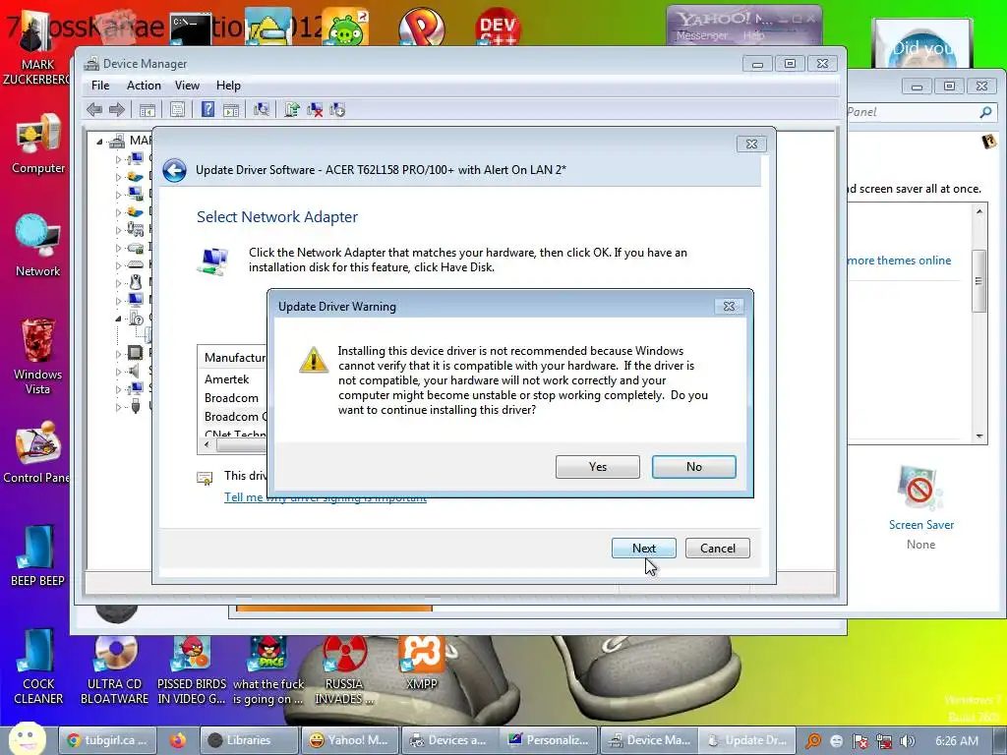Open the XMPP desktop icon
This screenshot has height=755, width=1007.
tap(421, 664)
